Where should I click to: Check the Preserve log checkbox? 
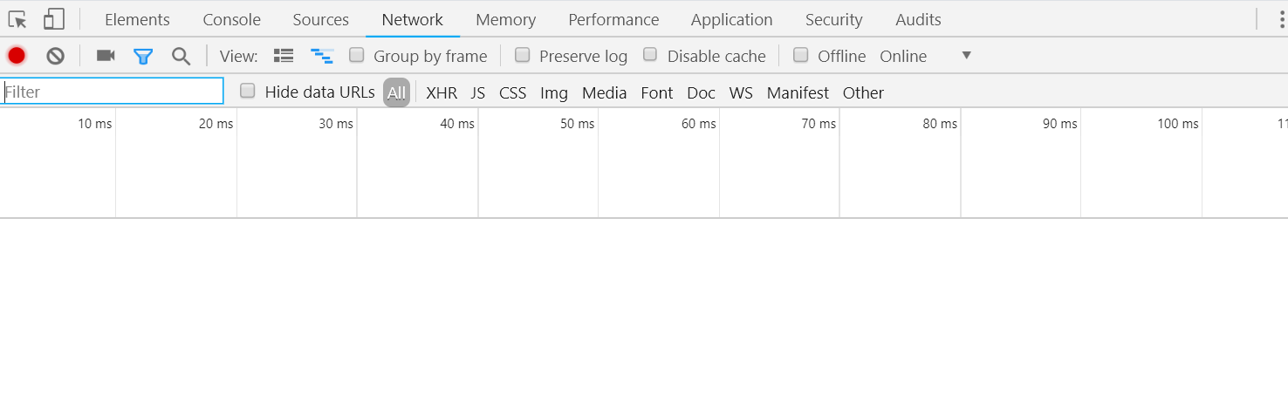(x=522, y=55)
